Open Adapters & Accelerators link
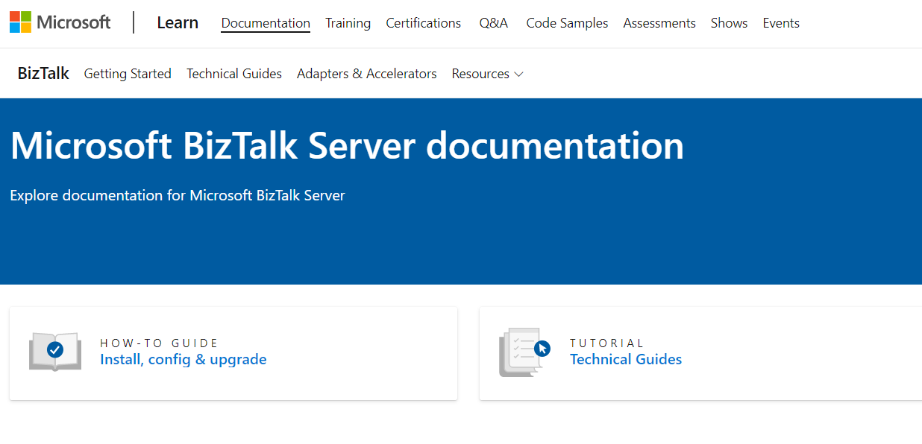Image resolution: width=922 pixels, height=444 pixels. coord(367,74)
